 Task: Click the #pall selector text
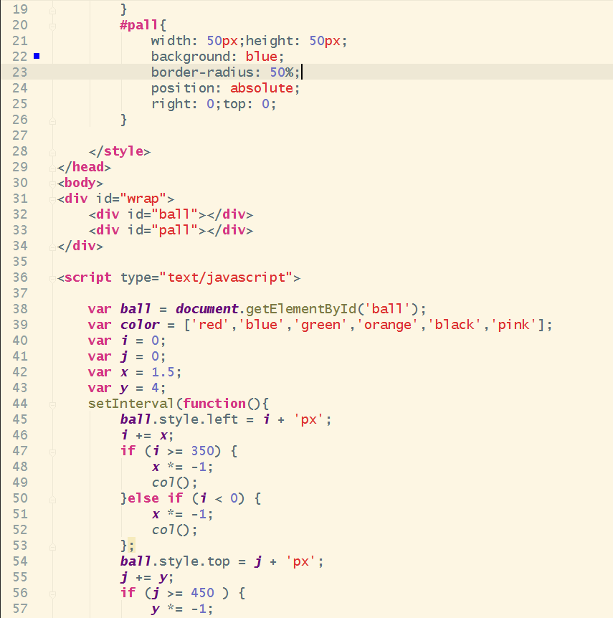point(139,25)
